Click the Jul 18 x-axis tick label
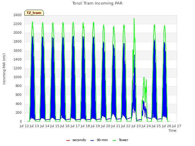Screen dimensions: 195x146 pos(85,126)
